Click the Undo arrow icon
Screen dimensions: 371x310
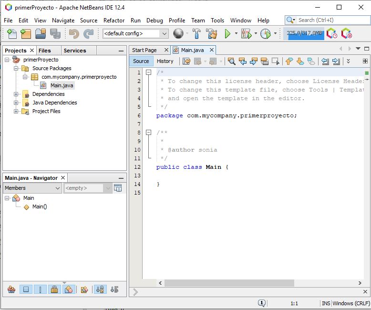point(74,33)
